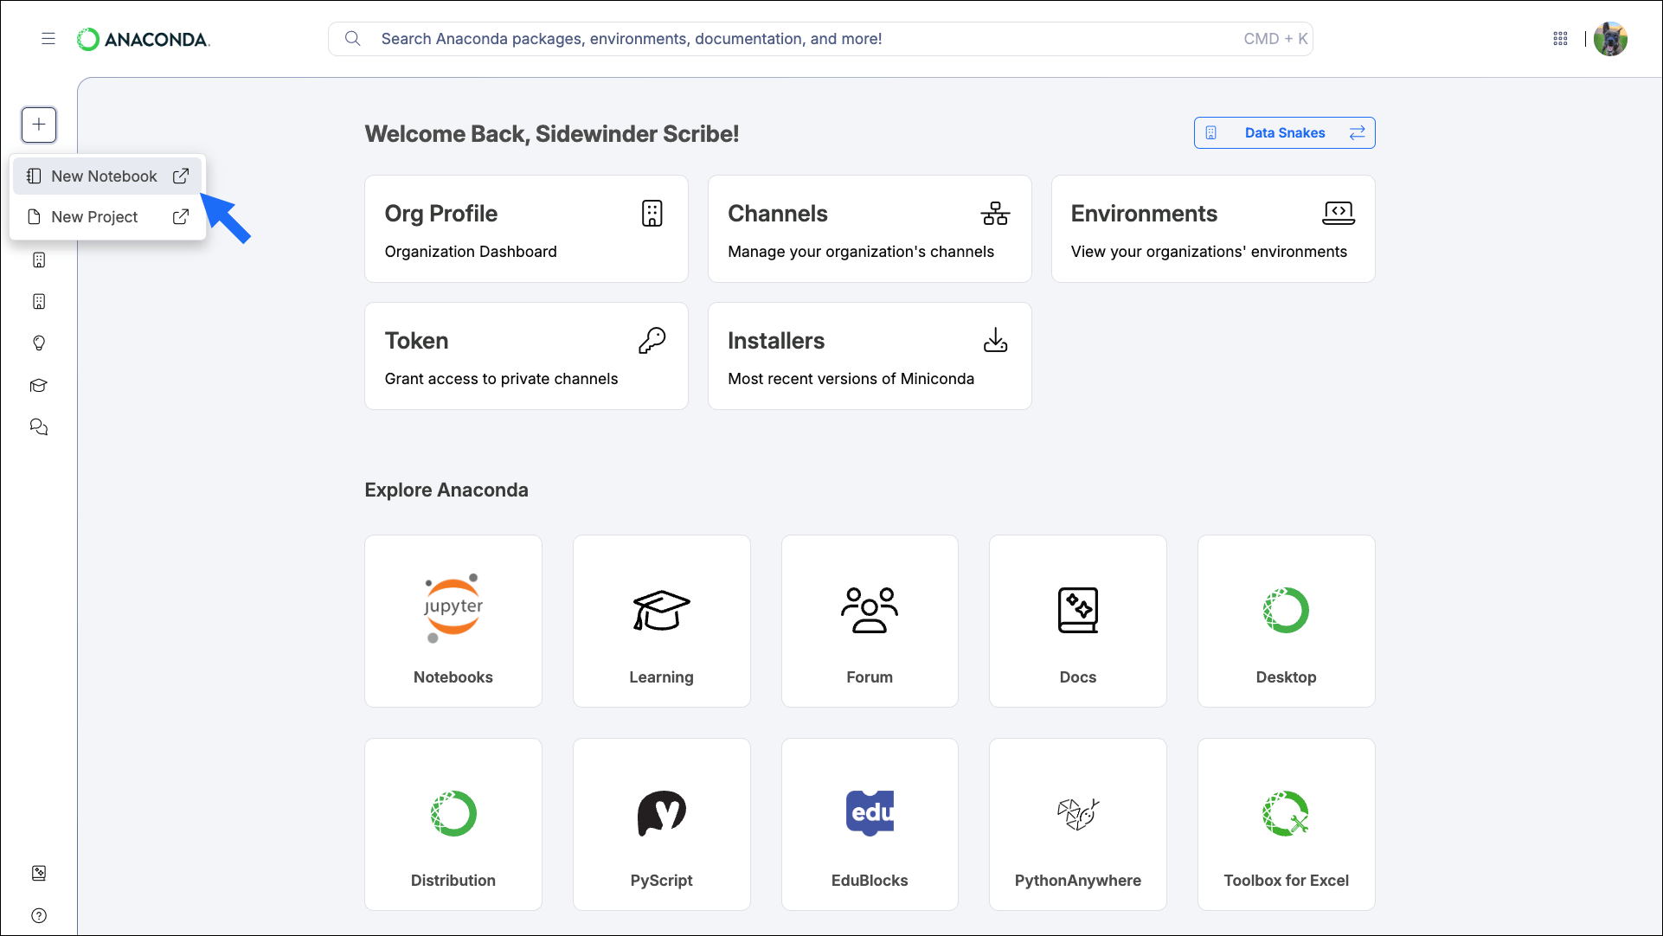This screenshot has width=1663, height=936.
Task: Open the Token card
Action: click(526, 356)
